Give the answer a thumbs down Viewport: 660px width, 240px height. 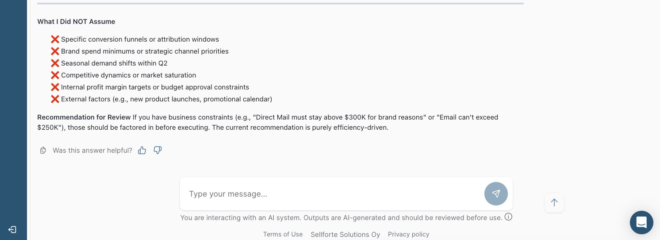(157, 151)
